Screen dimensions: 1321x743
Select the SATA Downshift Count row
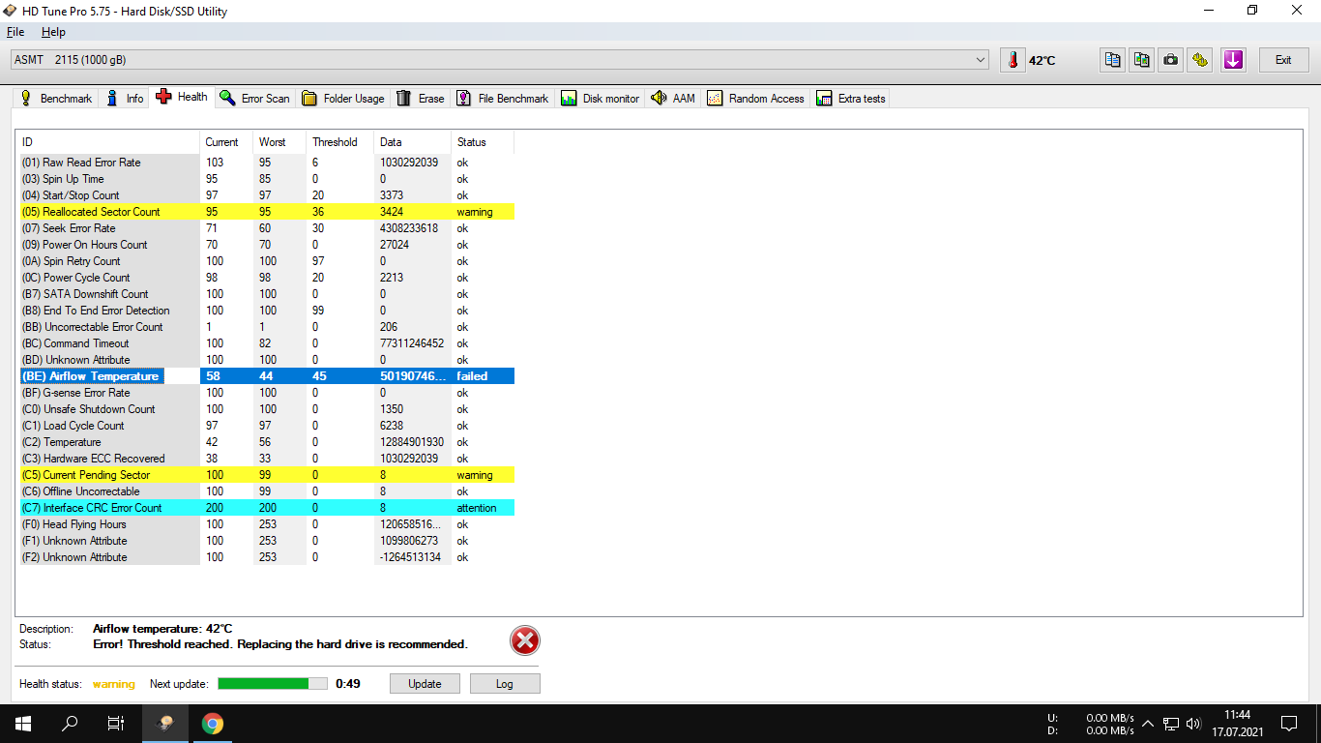(267, 294)
